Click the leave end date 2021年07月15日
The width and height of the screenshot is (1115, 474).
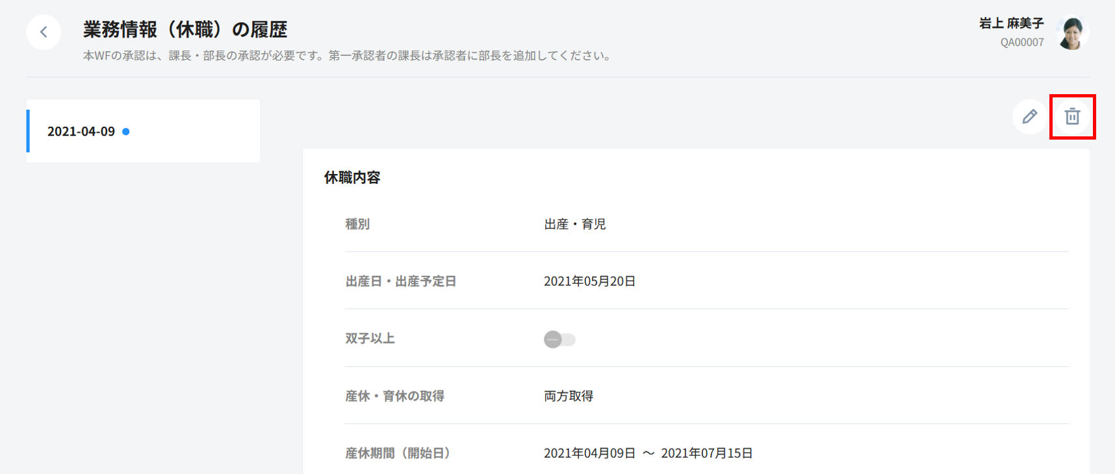coord(706,453)
